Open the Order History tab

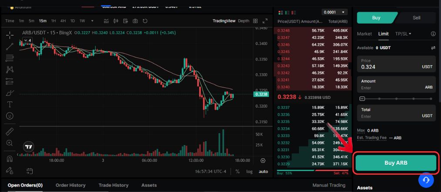pos(71,185)
